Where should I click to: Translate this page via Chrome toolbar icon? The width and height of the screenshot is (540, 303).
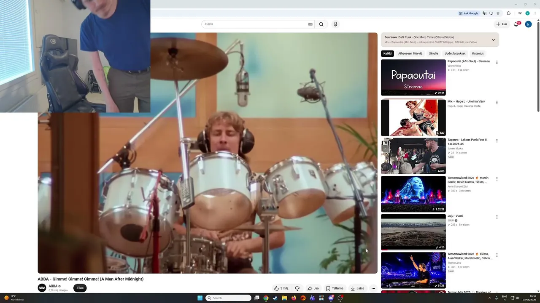pos(484,13)
